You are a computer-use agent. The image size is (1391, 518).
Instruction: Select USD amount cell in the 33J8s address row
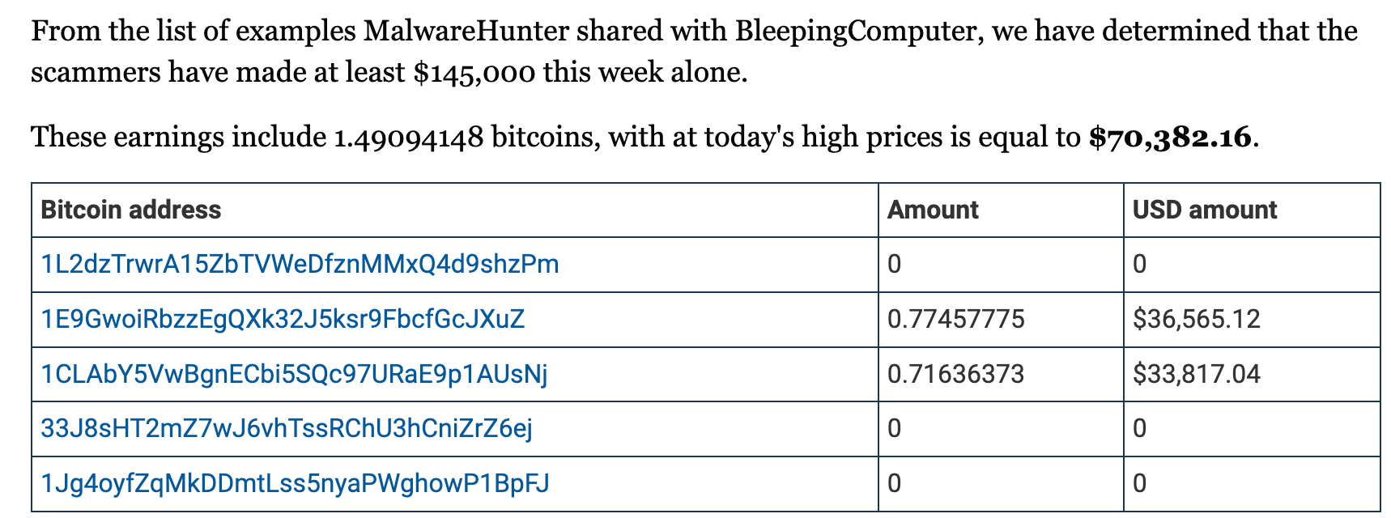pos(1252,428)
